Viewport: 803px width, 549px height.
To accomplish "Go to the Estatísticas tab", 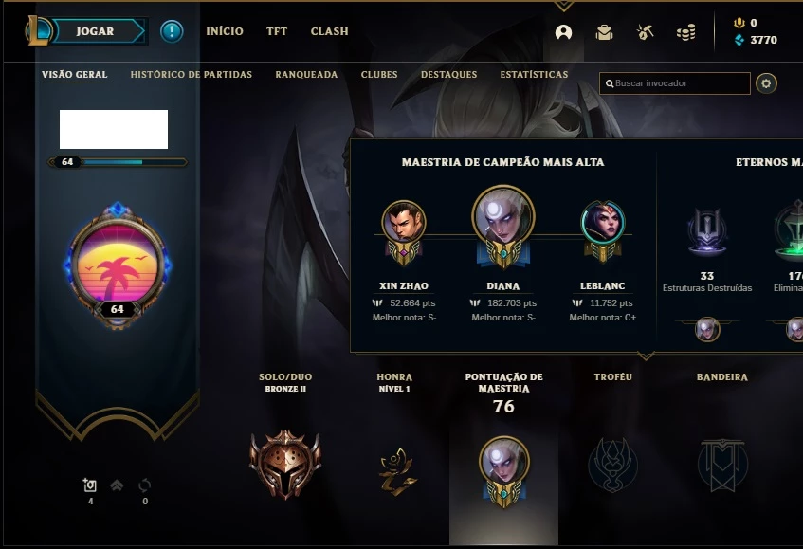I will pyautogui.click(x=534, y=74).
